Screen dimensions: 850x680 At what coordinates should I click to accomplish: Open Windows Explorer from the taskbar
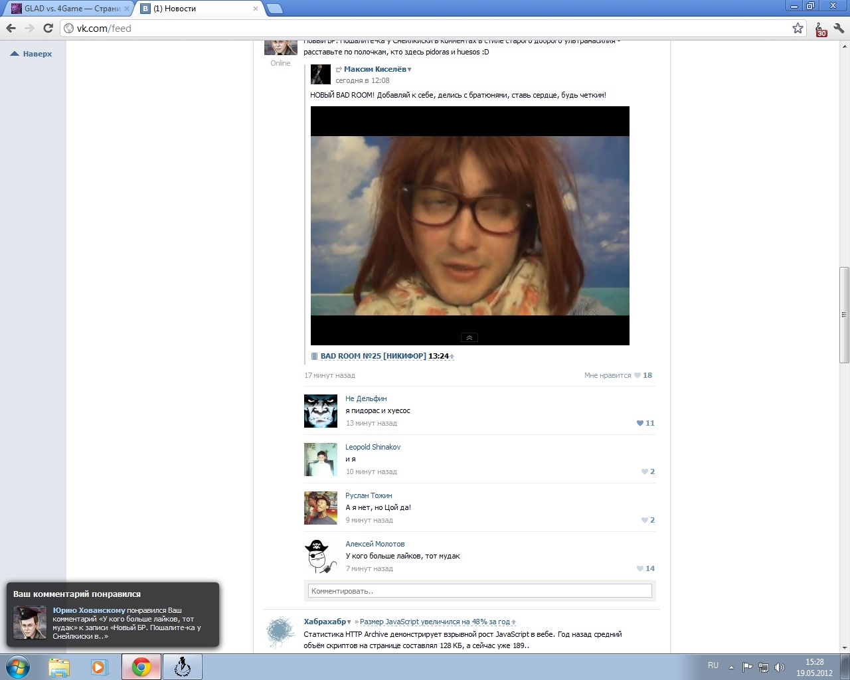(59, 667)
